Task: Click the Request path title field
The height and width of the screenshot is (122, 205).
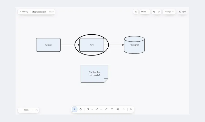Action: [x=39, y=12]
